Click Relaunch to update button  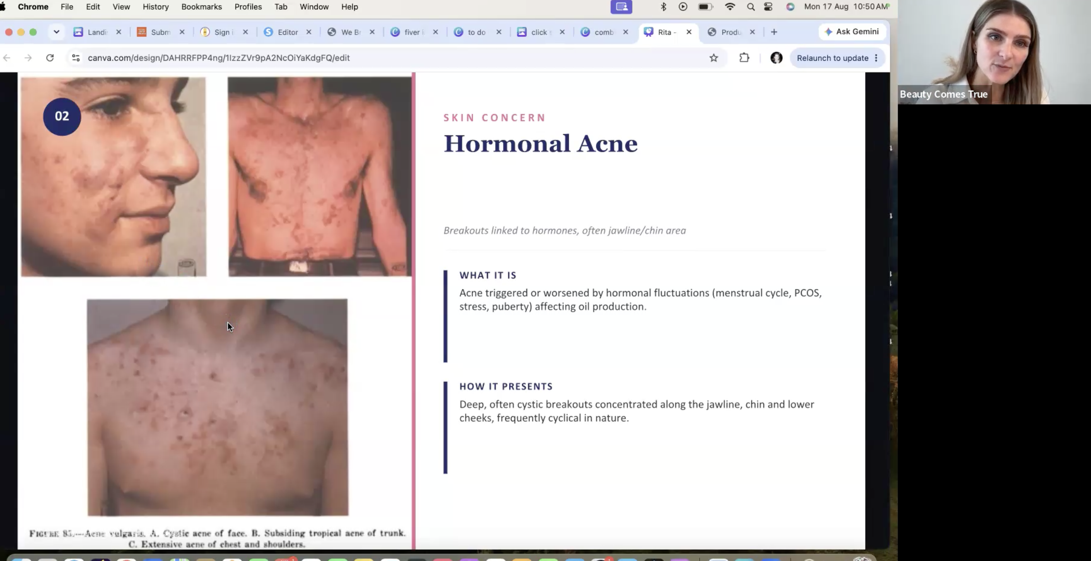(832, 58)
